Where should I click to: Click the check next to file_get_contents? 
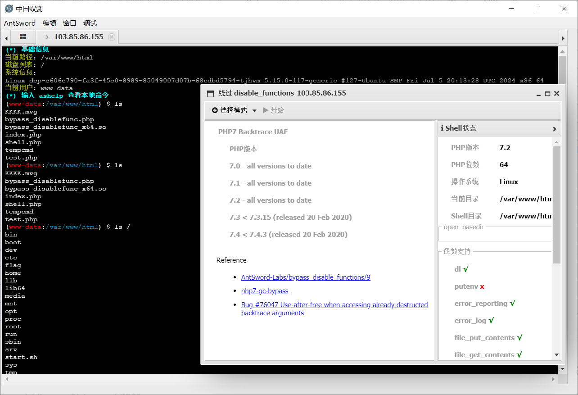(519, 355)
